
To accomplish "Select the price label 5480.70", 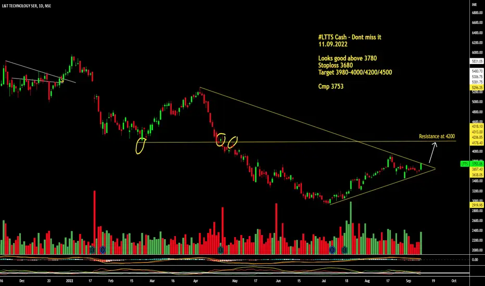I will click(x=477, y=71).
